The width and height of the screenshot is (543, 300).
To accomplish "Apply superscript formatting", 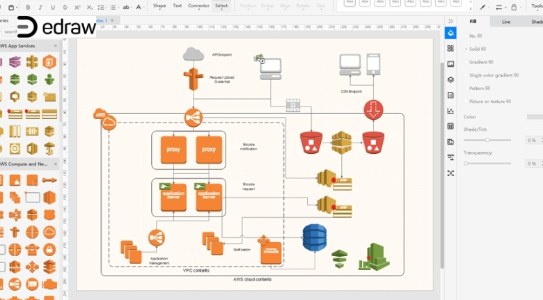I will click(x=77, y=7).
